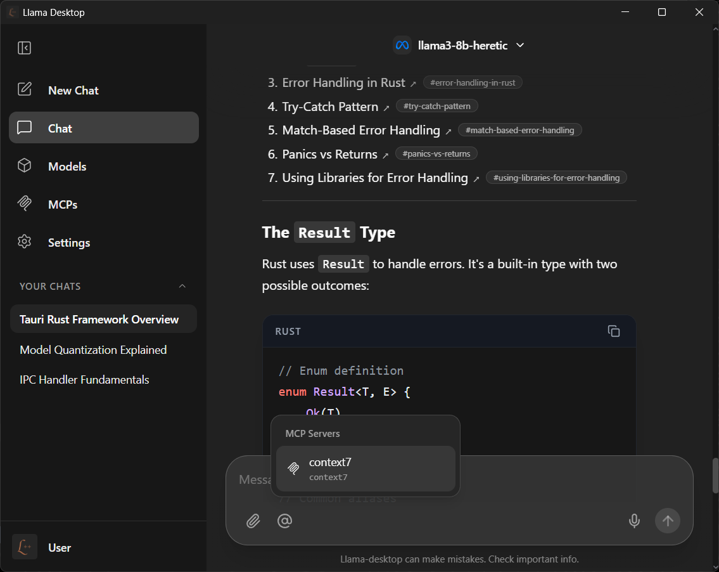Activate the microphone voice input
719x572 pixels.
coord(633,521)
